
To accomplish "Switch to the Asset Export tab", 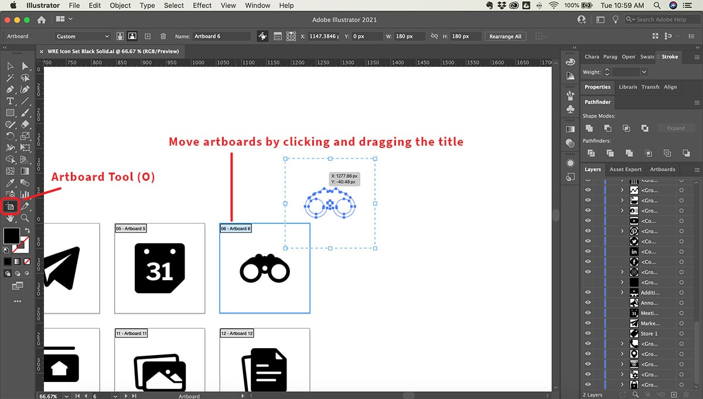I will pyautogui.click(x=625, y=170).
